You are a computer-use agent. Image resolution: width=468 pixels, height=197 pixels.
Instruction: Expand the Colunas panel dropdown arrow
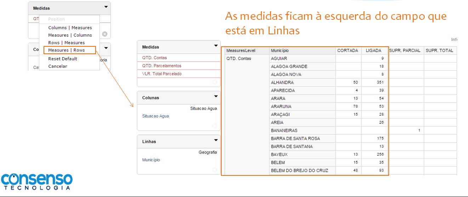[x=216, y=97]
